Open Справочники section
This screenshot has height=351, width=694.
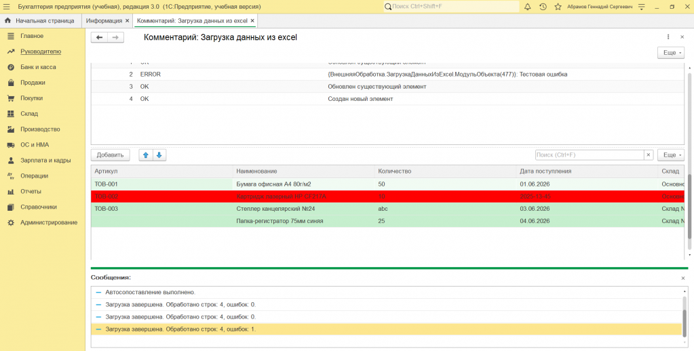pos(39,207)
